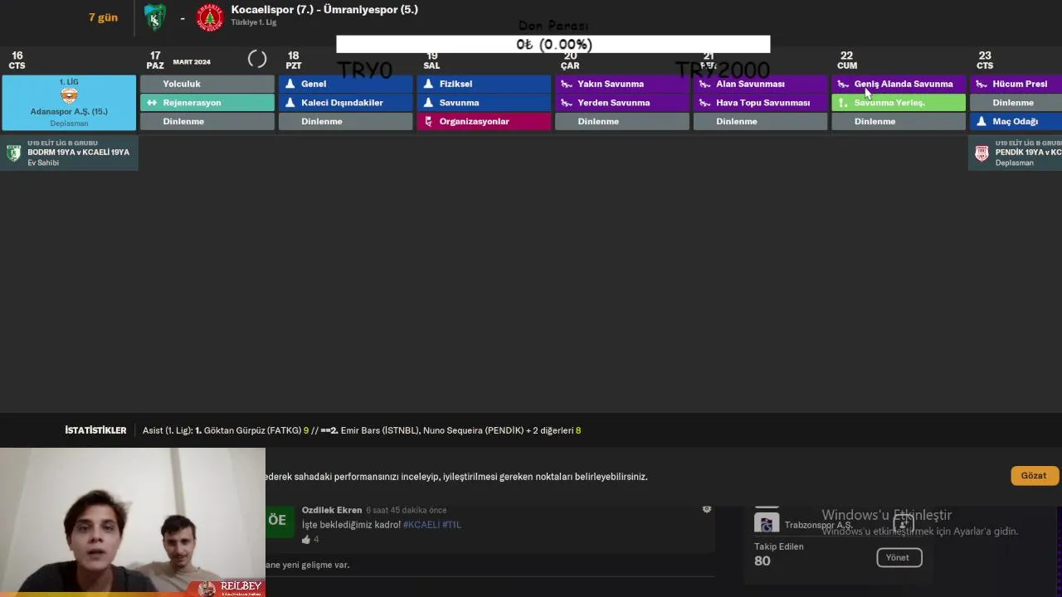1062x597 pixels.
Task: Click the Geniş Alanda Savunma session icon
Action: (x=843, y=84)
